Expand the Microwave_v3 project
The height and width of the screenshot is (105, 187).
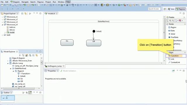point(2,22)
